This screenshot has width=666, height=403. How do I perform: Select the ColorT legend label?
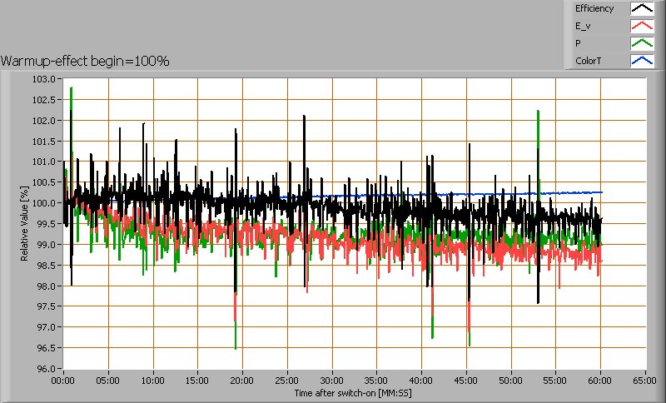click(588, 61)
